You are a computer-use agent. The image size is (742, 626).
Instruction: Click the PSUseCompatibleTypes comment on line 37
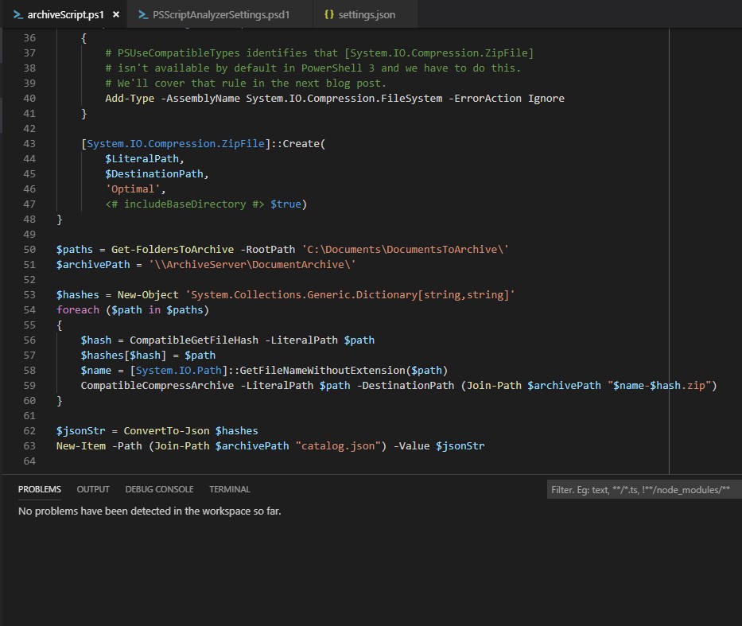320,53
